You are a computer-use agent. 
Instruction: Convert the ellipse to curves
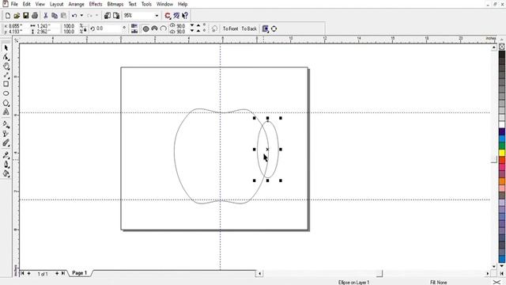274,28
